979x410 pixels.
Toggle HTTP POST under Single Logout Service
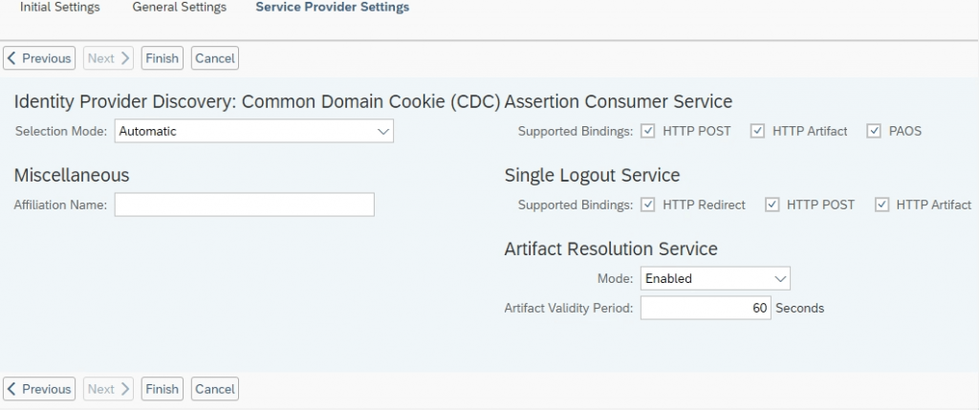click(x=772, y=205)
